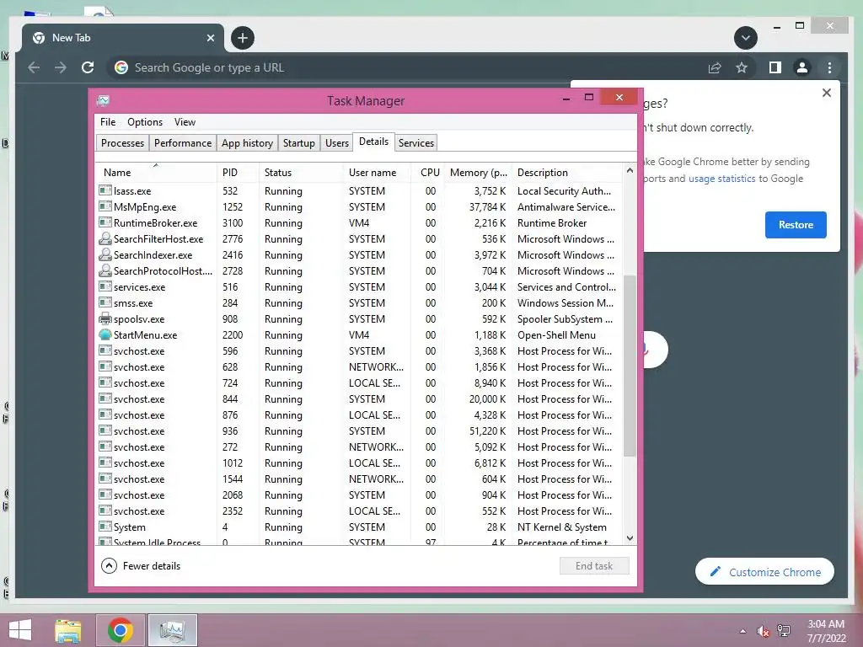Click the scroll up arrow in list
Image resolution: width=863 pixels, height=647 pixels.
[630, 170]
